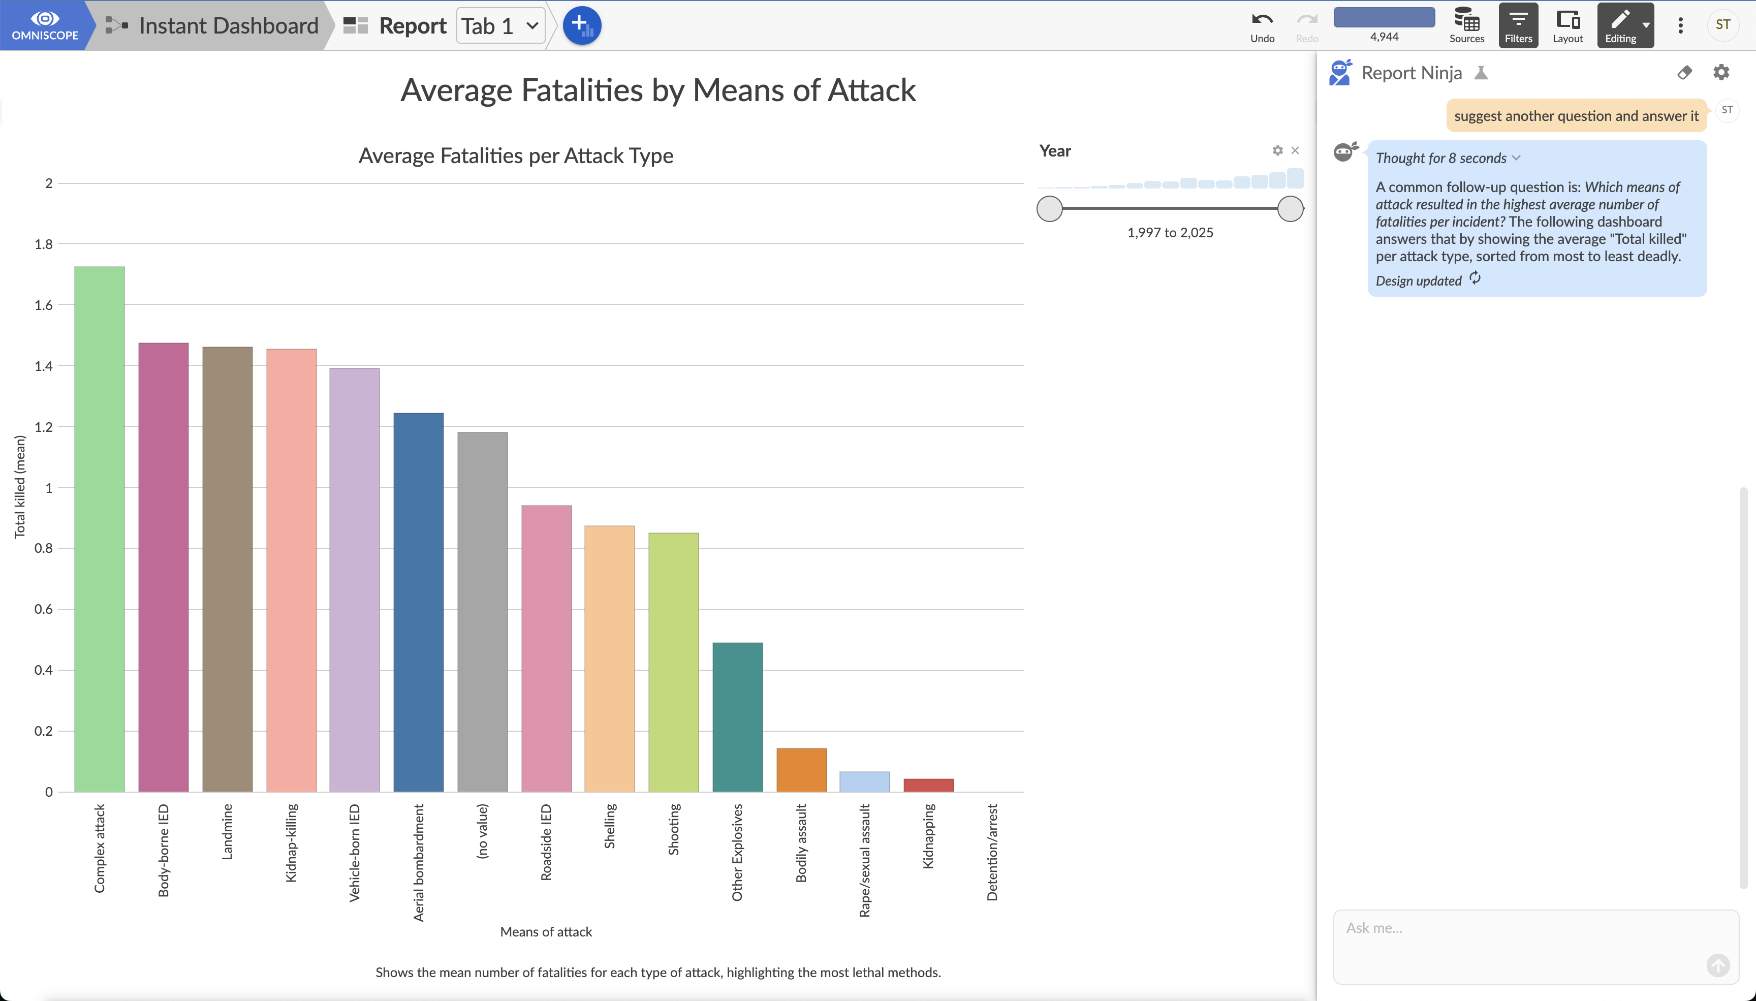Go to Instant Dashboard breadcrumb
The width and height of the screenshot is (1756, 1001).
coord(228,25)
